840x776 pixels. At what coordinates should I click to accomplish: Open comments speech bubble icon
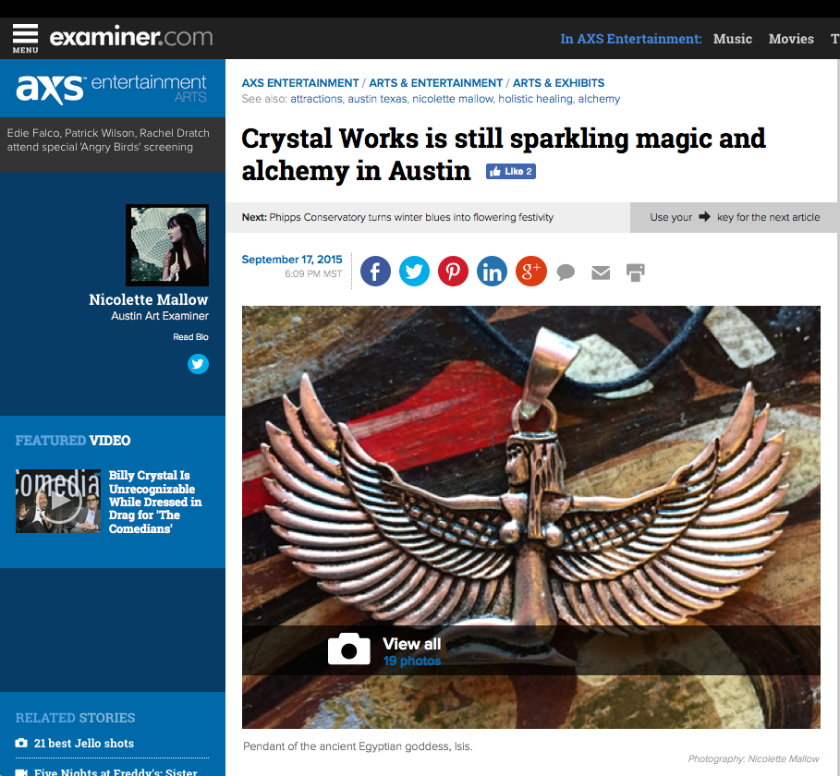[566, 273]
